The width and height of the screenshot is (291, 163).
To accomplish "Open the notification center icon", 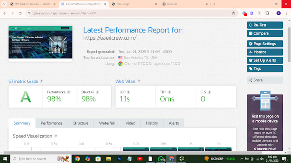I will (284, 159).
